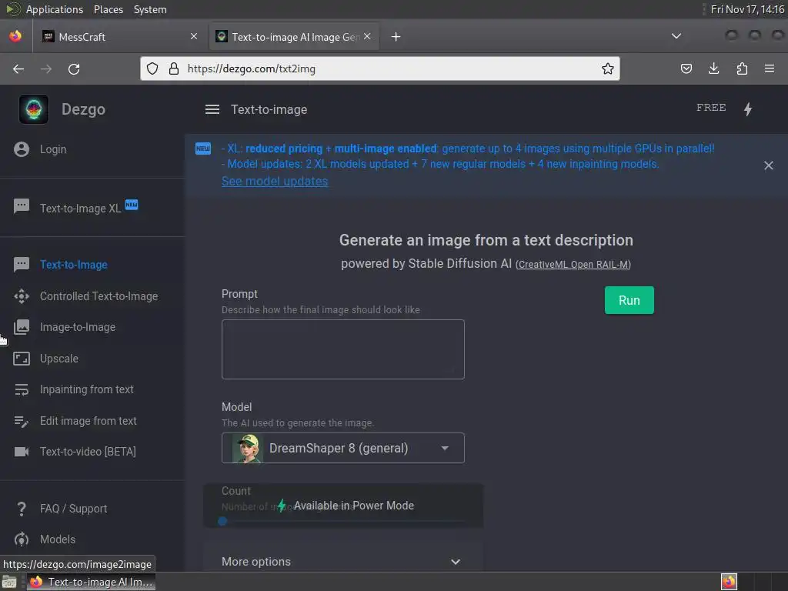Select the Text-to-image AI Image Gen tab
Image resolution: width=788 pixels, height=591 pixels.
coord(295,37)
